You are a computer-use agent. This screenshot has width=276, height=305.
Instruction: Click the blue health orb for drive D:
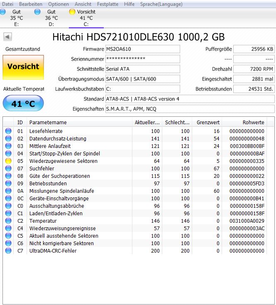click(37, 12)
